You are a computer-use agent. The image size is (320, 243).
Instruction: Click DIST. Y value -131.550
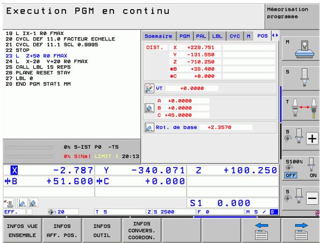(201, 54)
